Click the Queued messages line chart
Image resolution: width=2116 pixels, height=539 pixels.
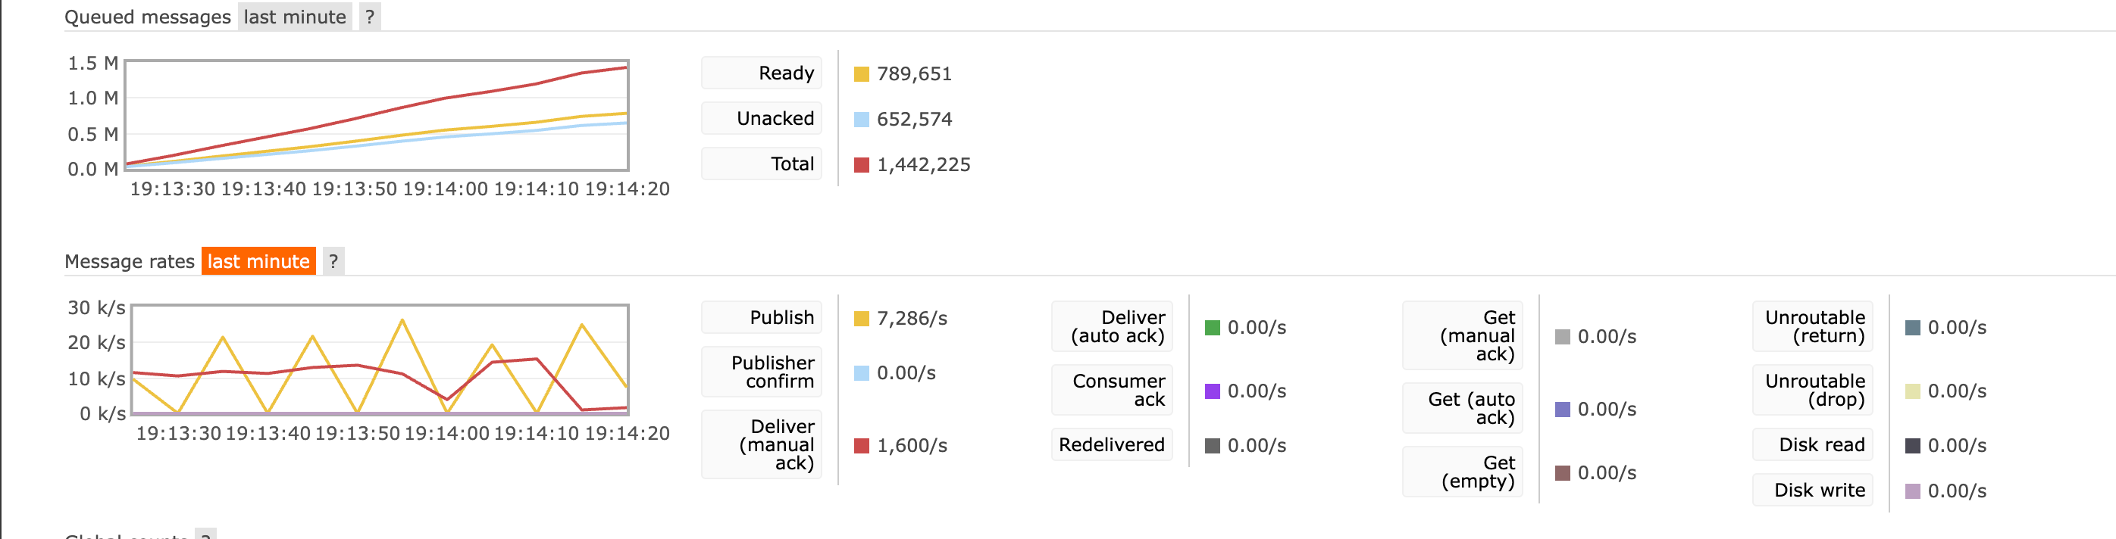pyautogui.click(x=376, y=115)
